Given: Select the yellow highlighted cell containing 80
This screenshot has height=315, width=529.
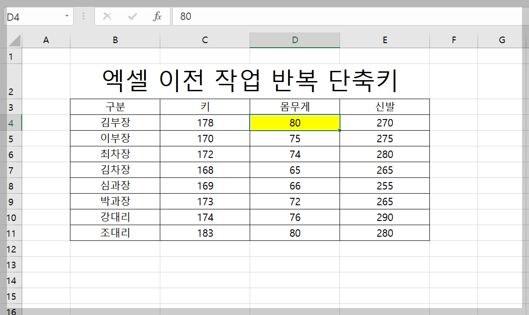Looking at the screenshot, I should tap(295, 122).
